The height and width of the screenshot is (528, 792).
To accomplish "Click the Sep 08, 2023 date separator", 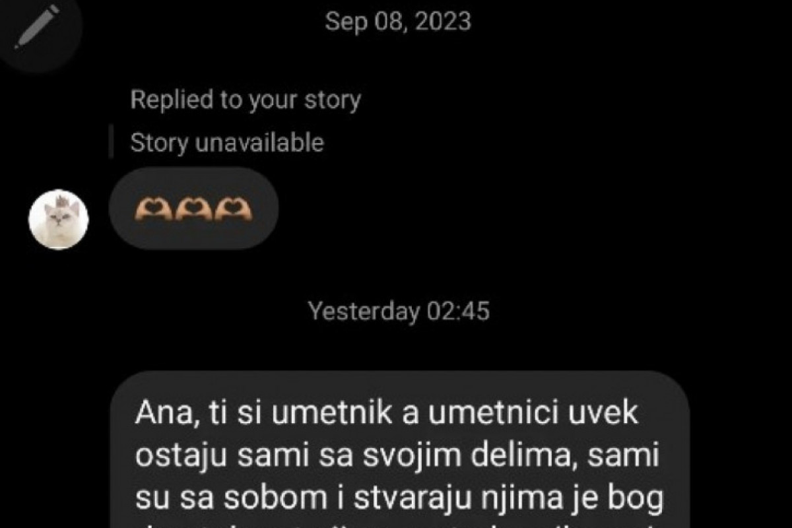I will (399, 21).
